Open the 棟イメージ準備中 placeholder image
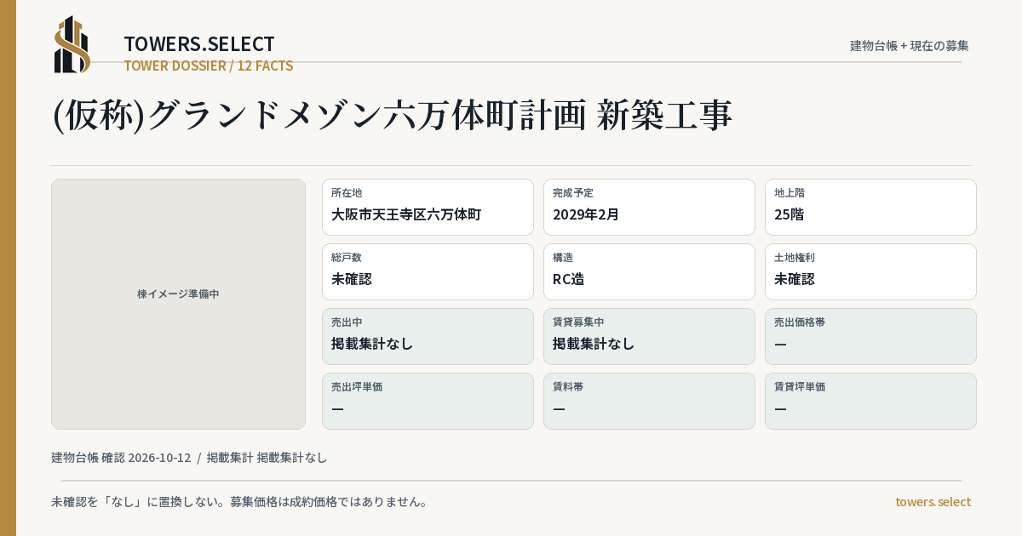 point(178,304)
